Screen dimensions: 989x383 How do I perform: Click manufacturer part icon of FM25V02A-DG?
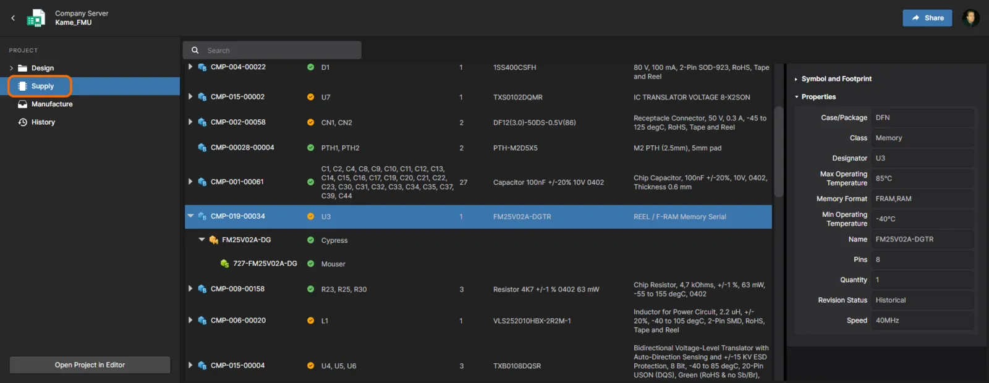click(213, 240)
